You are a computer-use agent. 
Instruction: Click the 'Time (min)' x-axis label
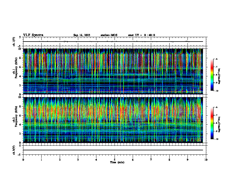coord(117,162)
